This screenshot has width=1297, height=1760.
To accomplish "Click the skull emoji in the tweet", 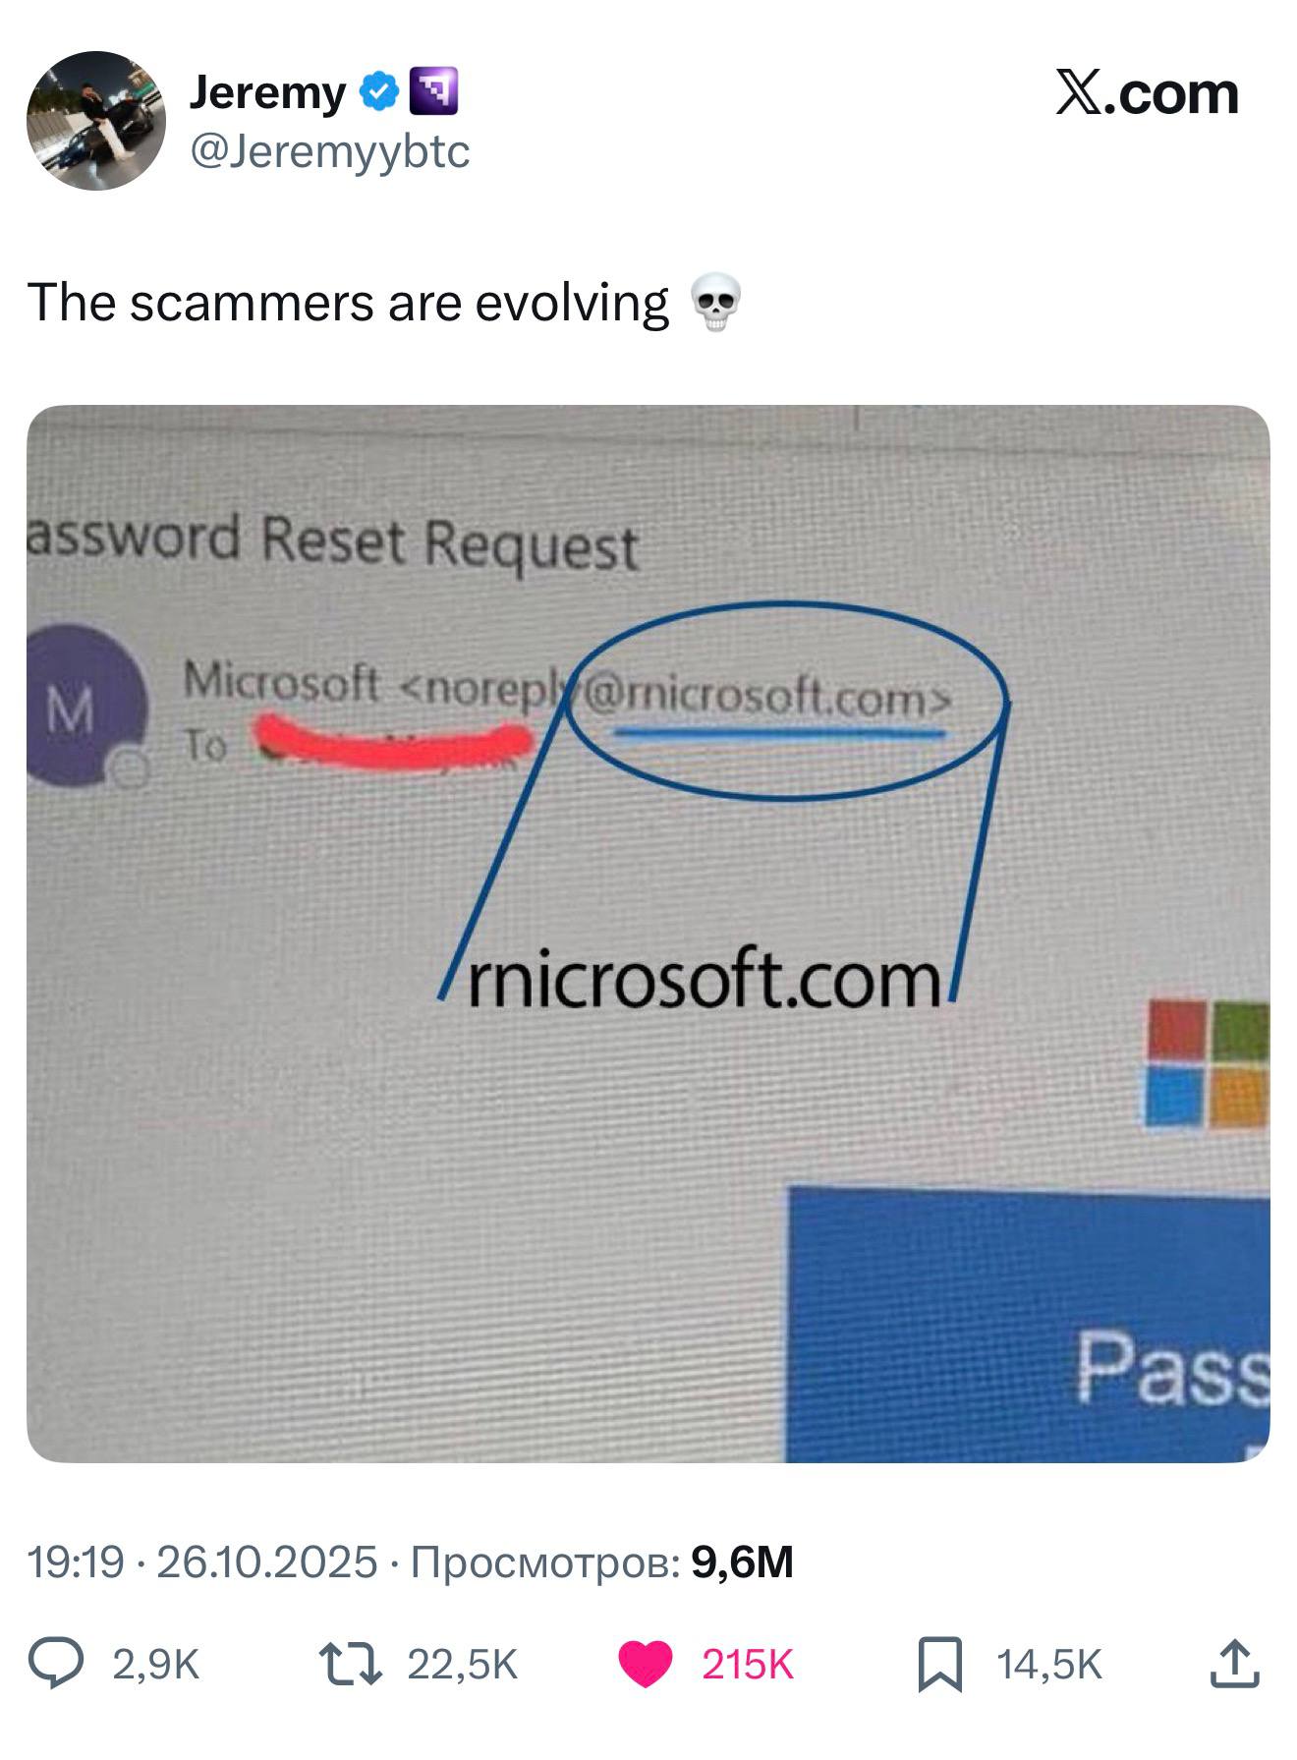I will click(x=716, y=303).
